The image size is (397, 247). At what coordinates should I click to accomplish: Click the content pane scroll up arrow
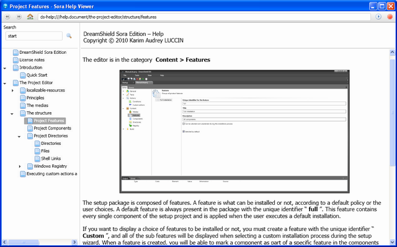[392, 52]
